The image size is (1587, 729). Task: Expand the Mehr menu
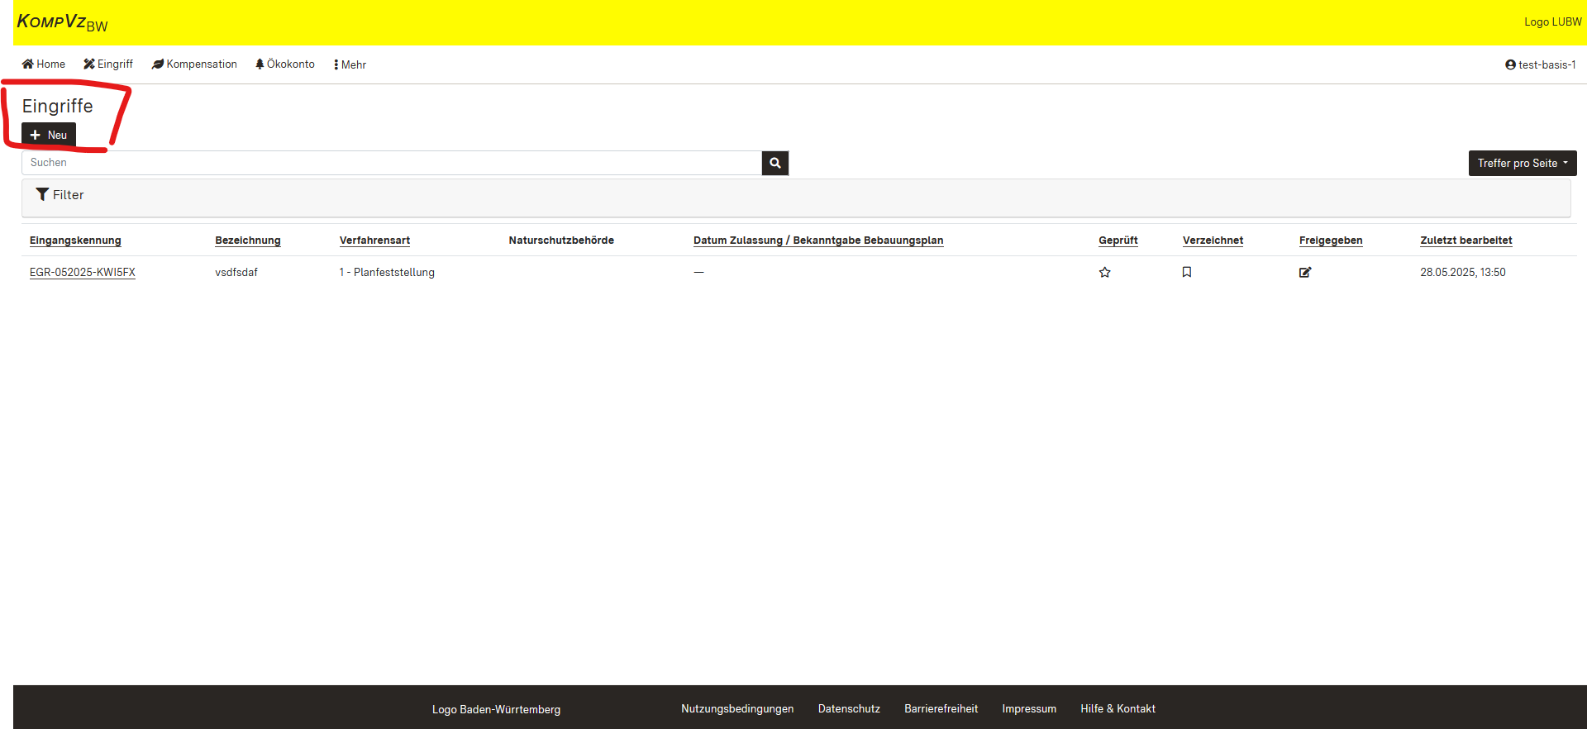pyautogui.click(x=350, y=64)
